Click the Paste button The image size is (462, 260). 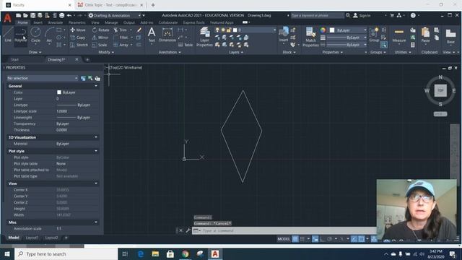[x=425, y=35]
